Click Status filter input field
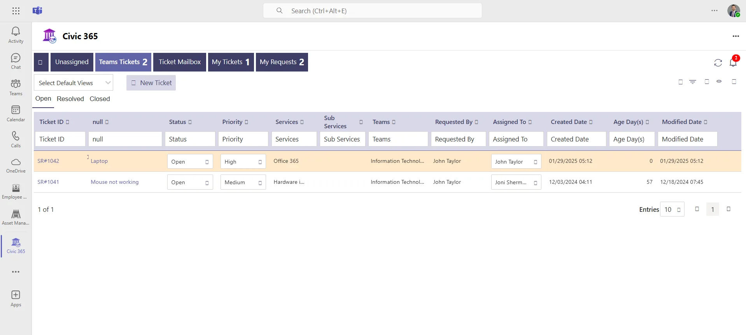The width and height of the screenshot is (746, 335). tap(190, 139)
